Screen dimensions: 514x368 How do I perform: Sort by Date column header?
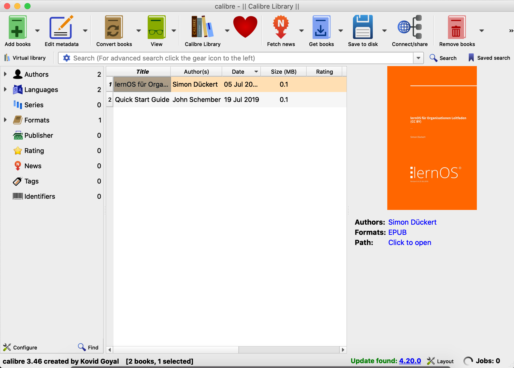pos(241,72)
